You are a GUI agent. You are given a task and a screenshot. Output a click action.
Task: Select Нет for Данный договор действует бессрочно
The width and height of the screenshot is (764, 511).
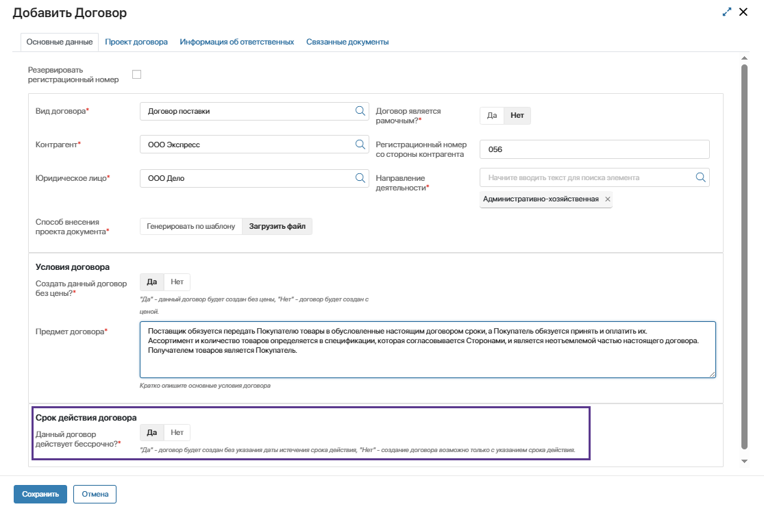click(x=177, y=432)
